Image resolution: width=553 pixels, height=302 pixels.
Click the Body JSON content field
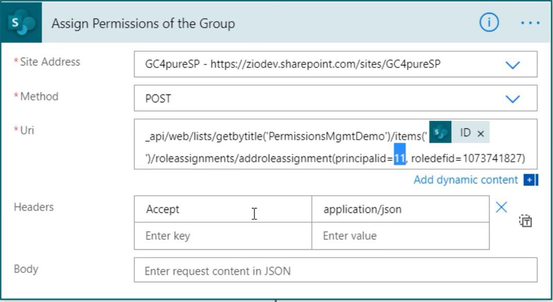[335, 270]
